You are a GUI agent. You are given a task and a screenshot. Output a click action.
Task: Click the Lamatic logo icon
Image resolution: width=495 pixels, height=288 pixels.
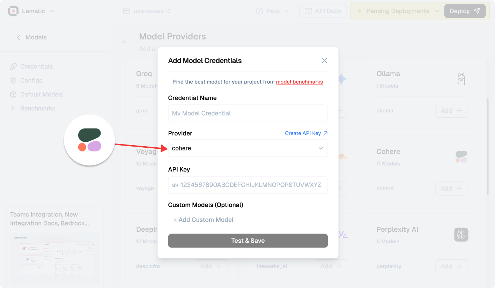point(13,11)
